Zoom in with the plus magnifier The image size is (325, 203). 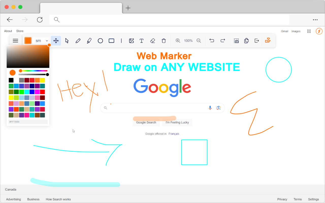(178, 41)
